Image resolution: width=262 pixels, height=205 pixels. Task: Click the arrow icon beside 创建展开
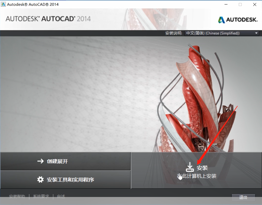[40, 161]
